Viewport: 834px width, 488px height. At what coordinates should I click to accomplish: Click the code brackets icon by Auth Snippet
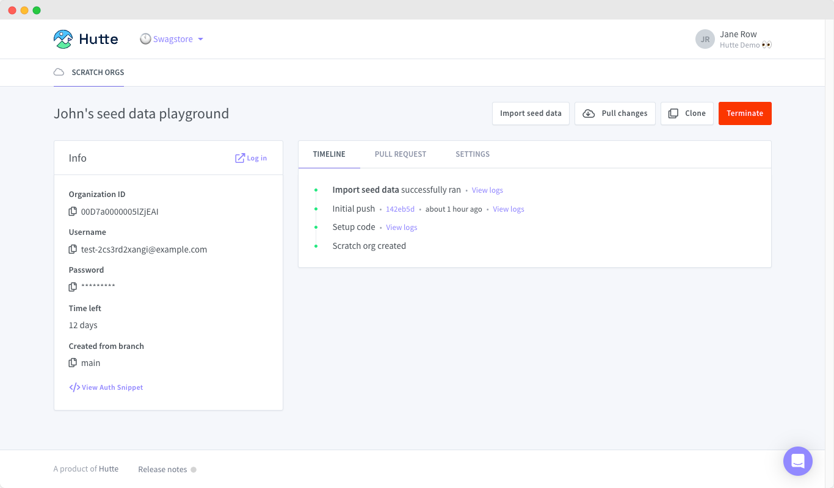[74, 387]
